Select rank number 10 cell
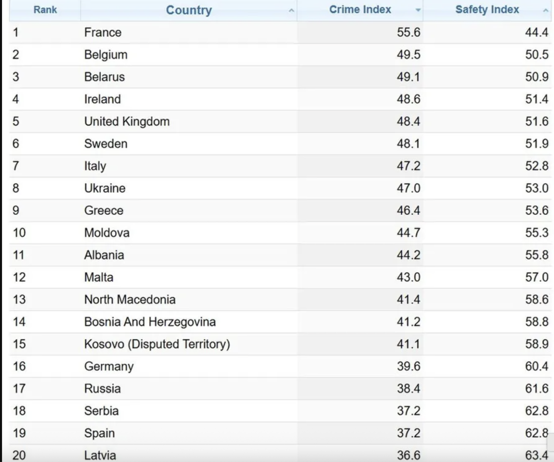The width and height of the screenshot is (554, 462). tap(19, 233)
